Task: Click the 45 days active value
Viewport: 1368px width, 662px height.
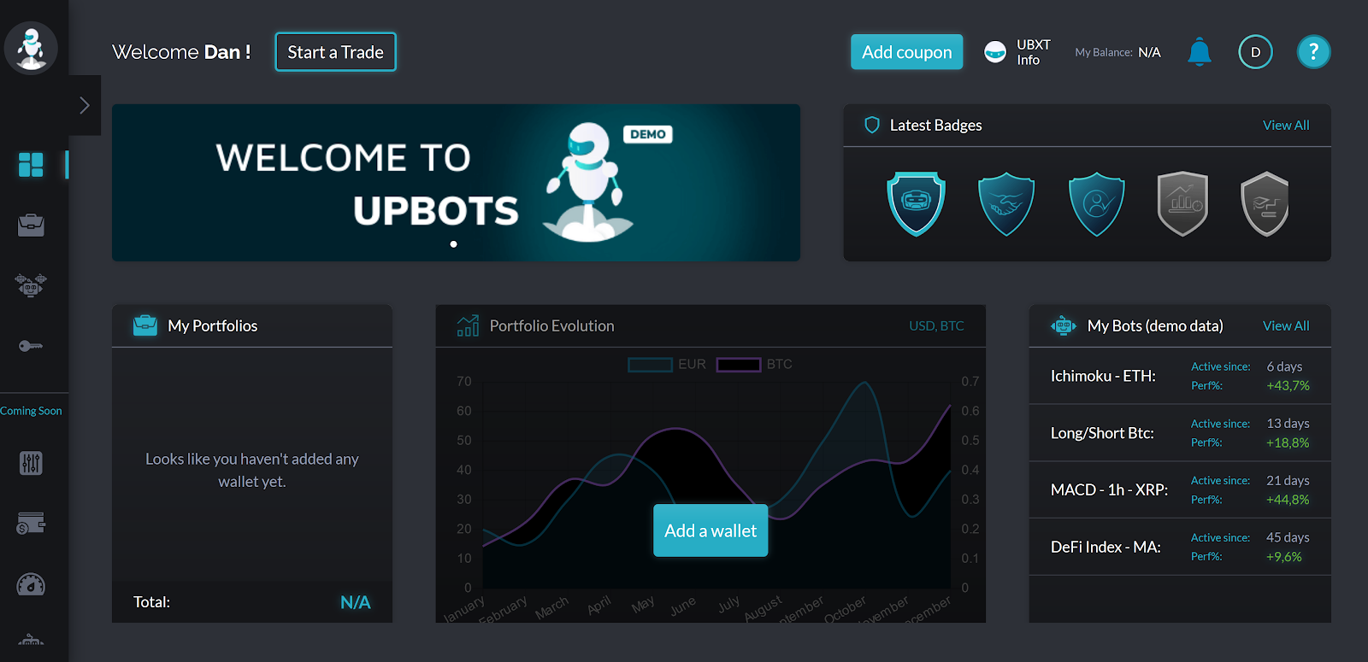Action: click(x=1288, y=537)
